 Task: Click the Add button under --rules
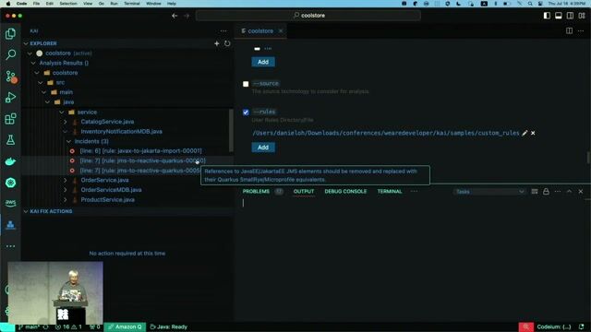(x=263, y=148)
